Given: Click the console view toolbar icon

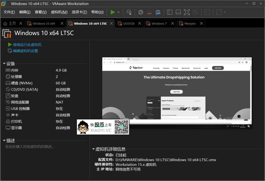Looking at the screenshot, I should [207, 12].
